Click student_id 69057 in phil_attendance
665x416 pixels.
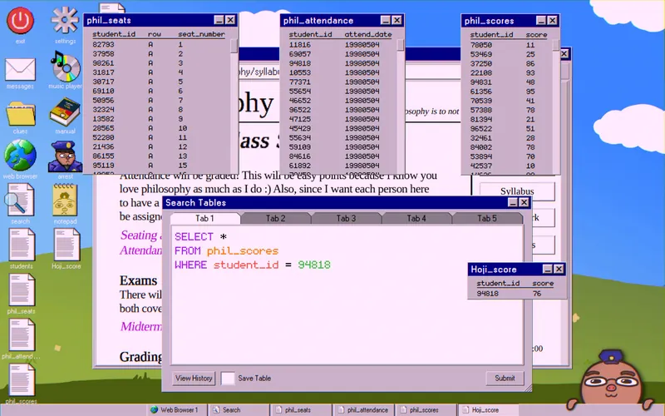tap(300, 54)
